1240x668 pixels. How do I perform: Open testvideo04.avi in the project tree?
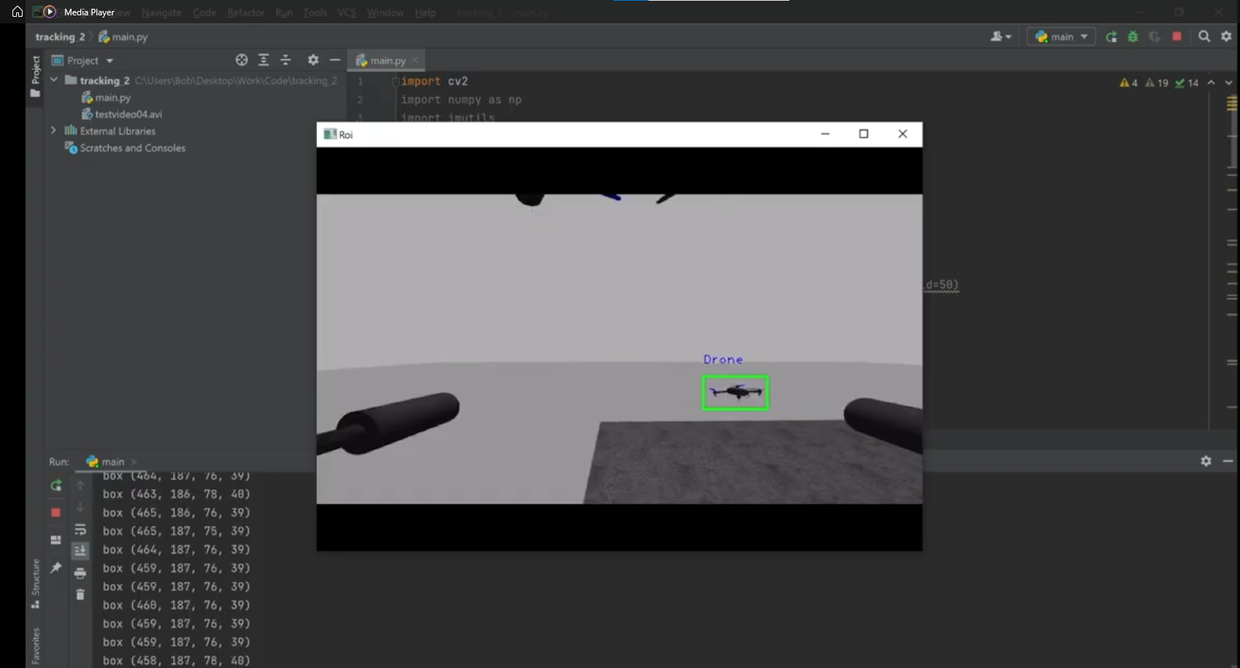(x=128, y=114)
